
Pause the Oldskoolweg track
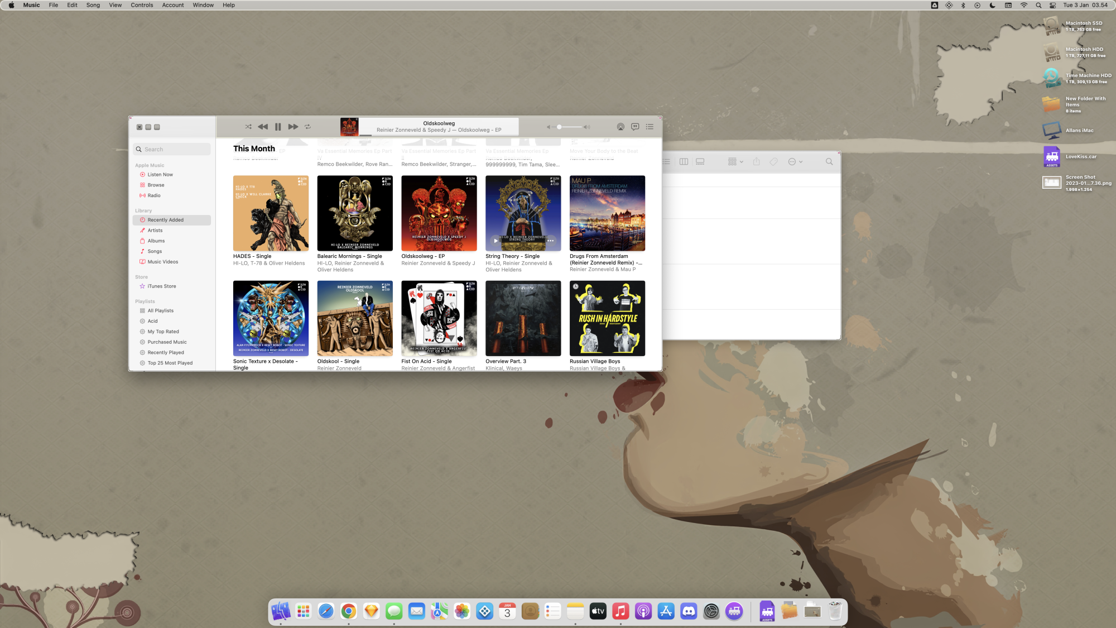coord(278,127)
